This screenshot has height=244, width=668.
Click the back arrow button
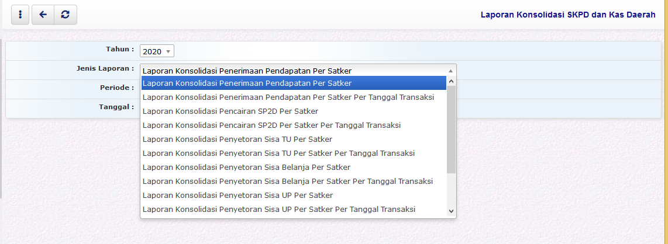point(42,15)
